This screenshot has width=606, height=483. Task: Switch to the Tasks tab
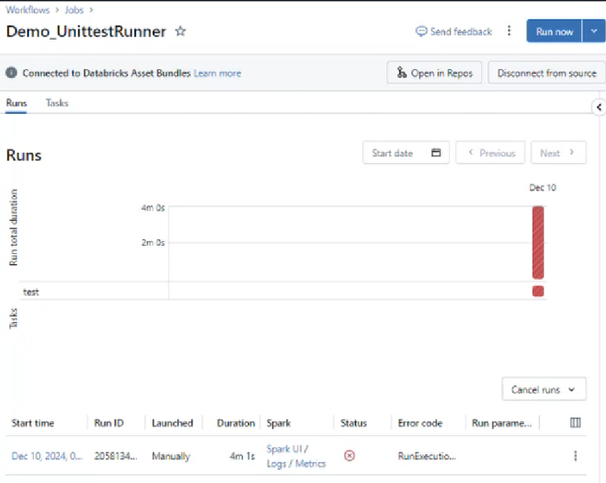[x=57, y=103]
